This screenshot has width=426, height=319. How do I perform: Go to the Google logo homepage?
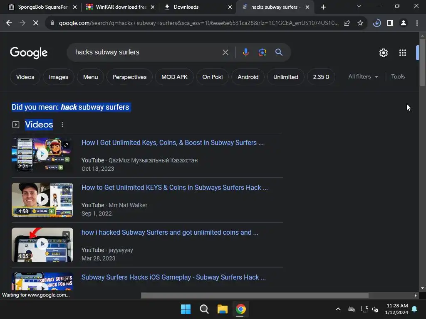29,53
